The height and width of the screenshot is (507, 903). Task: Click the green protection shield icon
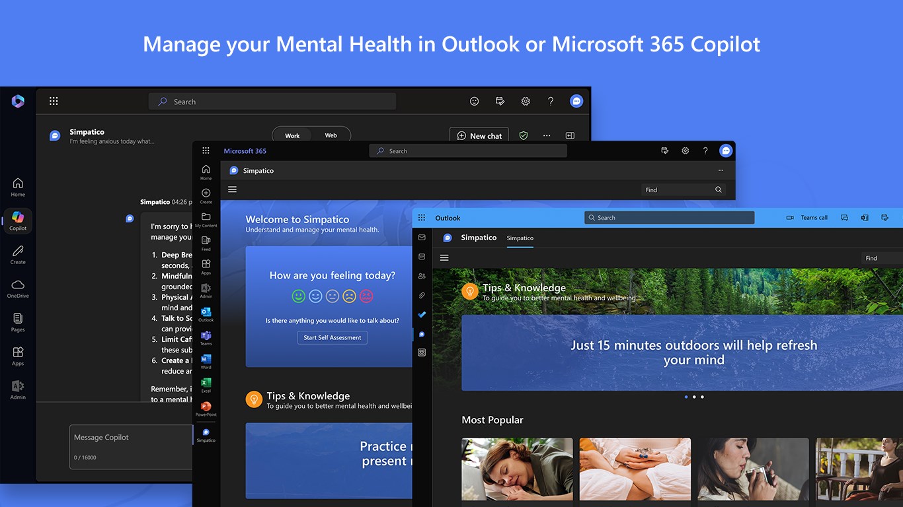pos(524,135)
